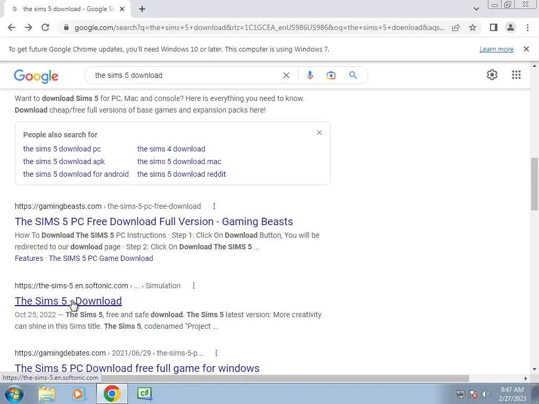
Task: Open 'The SIMS 5 PC Game Download' sitelink
Action: [x=101, y=258]
